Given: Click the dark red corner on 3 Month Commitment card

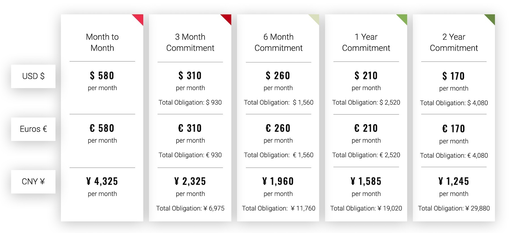Looking at the screenshot, I should click(x=228, y=18).
